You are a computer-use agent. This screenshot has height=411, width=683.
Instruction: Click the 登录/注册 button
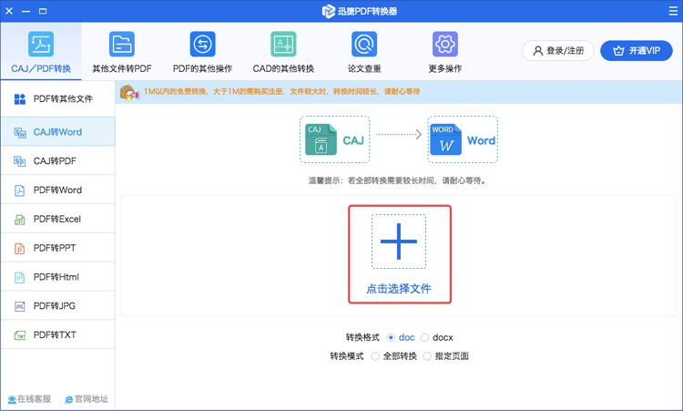pos(558,50)
